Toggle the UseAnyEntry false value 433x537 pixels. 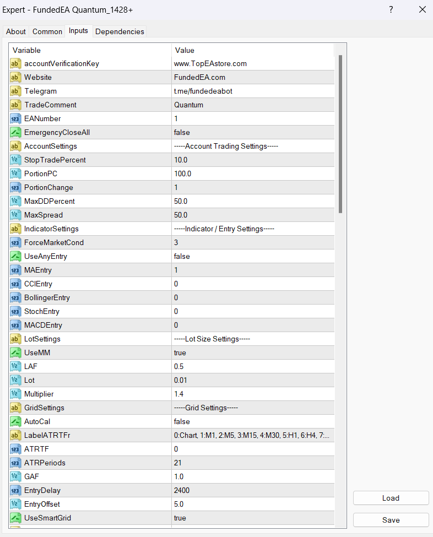(182, 257)
